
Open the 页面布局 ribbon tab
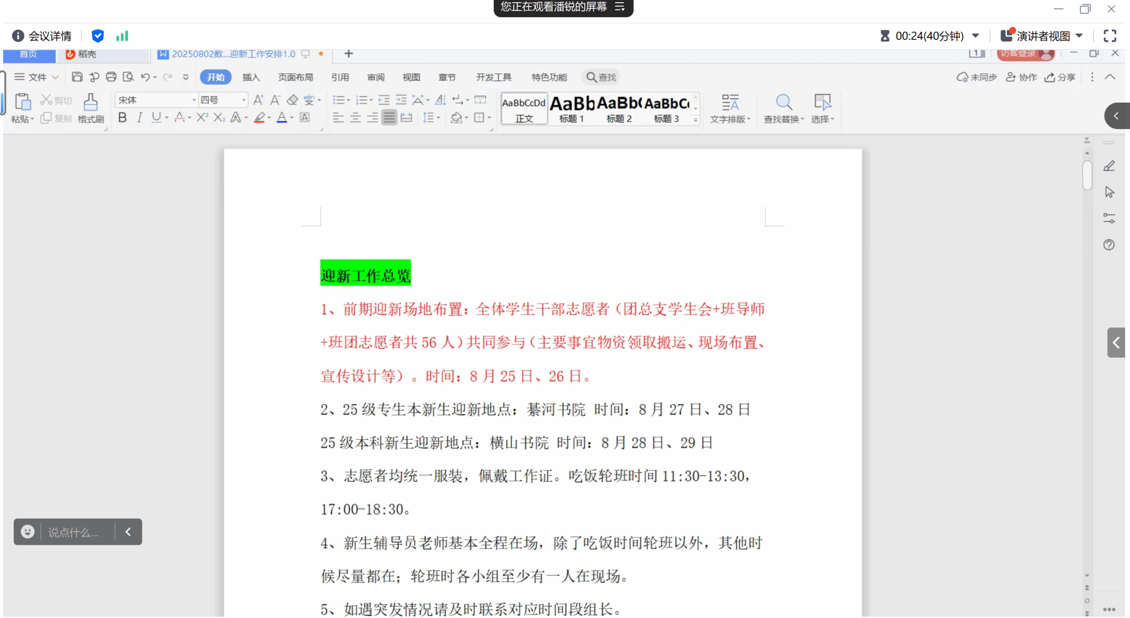coord(295,77)
